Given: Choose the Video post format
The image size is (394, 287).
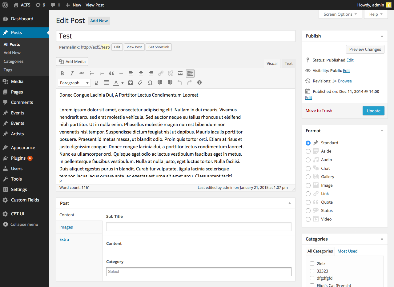Looking at the screenshot, I should click(308, 219).
